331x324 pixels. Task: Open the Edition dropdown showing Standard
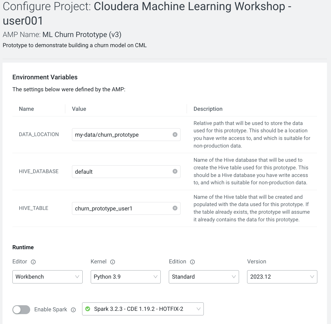[x=204, y=277]
